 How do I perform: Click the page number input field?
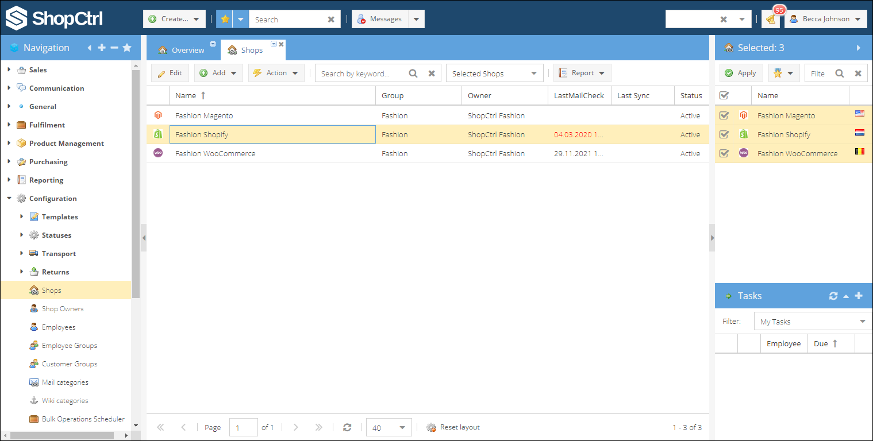point(244,427)
